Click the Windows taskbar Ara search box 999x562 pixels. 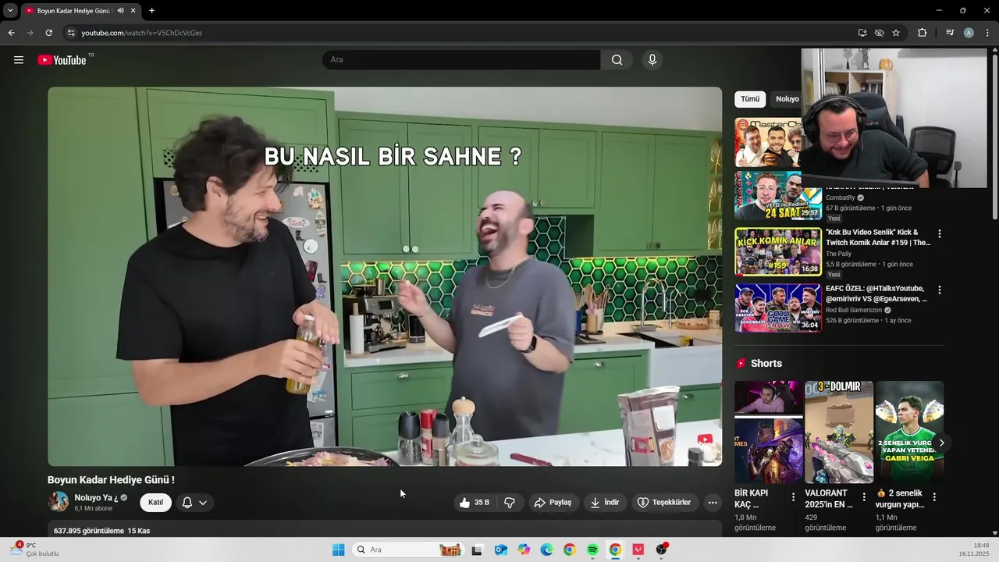coord(407,550)
